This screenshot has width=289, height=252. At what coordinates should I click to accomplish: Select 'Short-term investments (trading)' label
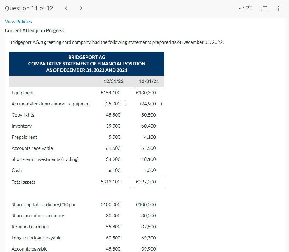pyautogui.click(x=45, y=159)
